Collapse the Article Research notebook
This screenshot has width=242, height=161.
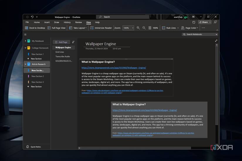[x=25, y=64]
